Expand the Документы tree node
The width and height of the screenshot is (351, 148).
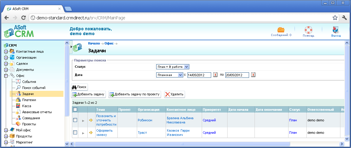click(x=6, y=70)
